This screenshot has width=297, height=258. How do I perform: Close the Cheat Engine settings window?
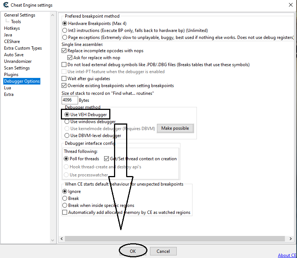click(291, 5)
